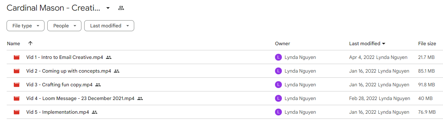The image size is (443, 124).
Task: Click Lynda Nguyen avatar in Vid 1 row
Action: click(278, 58)
